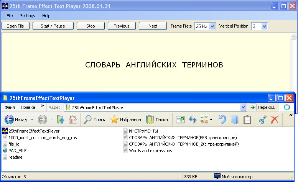Expand the Explorer address bar dropdown
Screen dimensions: 298x182
pyautogui.click(x=243, y=108)
